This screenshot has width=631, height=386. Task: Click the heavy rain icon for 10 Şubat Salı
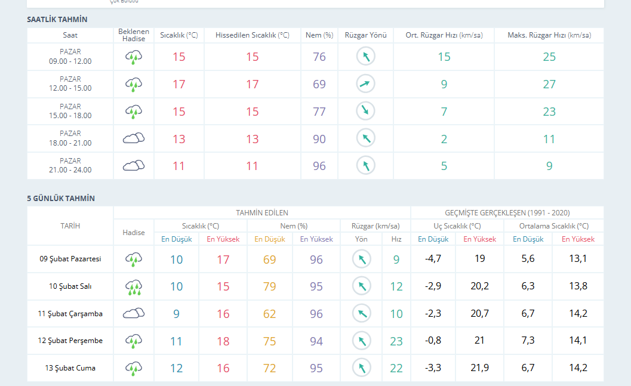coord(134,287)
